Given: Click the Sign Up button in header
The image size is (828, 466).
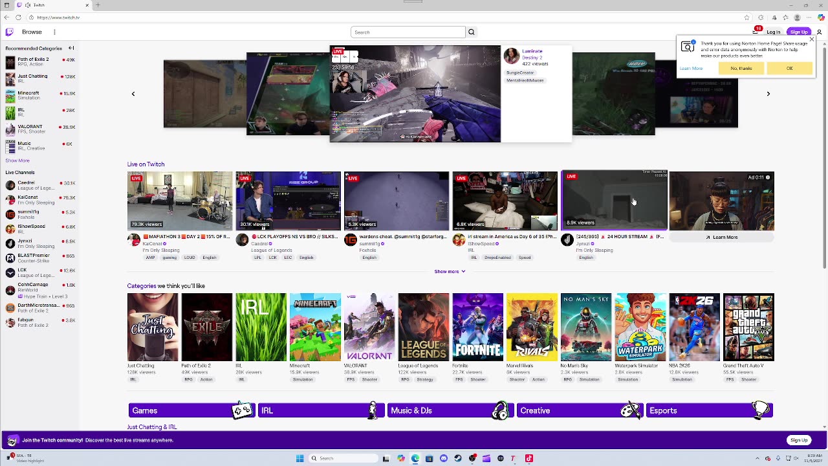Looking at the screenshot, I should point(799,32).
